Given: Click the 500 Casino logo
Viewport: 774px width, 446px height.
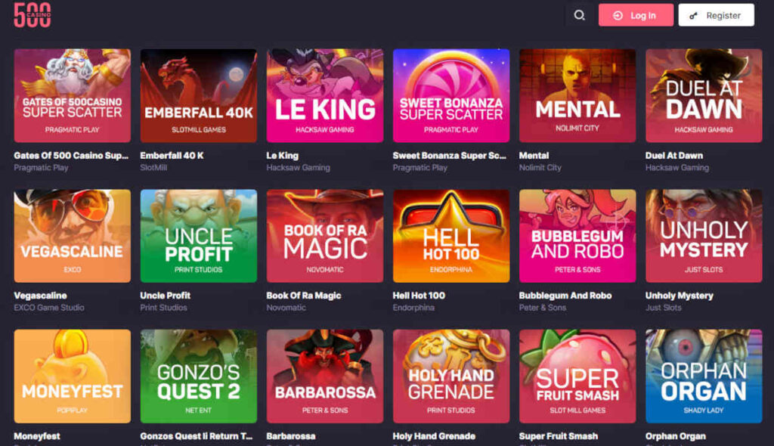Looking at the screenshot, I should (33, 15).
